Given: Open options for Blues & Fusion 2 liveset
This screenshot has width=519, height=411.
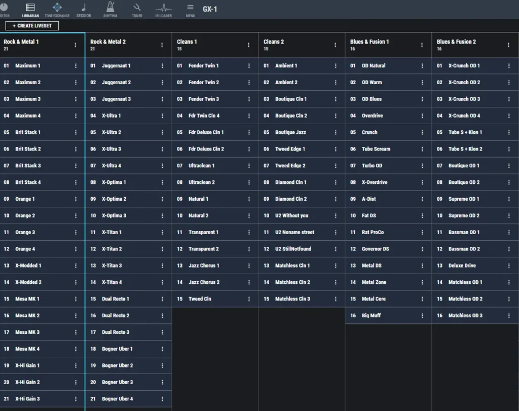Looking at the screenshot, I should point(508,45).
